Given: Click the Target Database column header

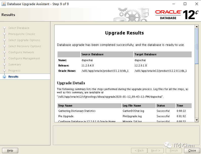Looking at the screenshot, I should (x=162, y=54).
